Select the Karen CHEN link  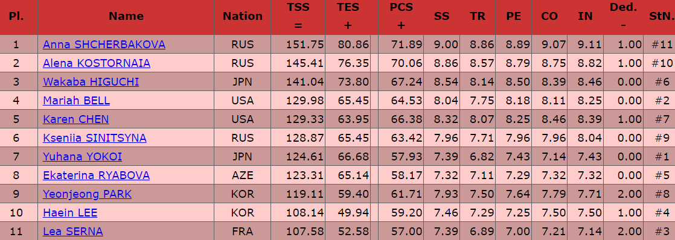[75, 119]
